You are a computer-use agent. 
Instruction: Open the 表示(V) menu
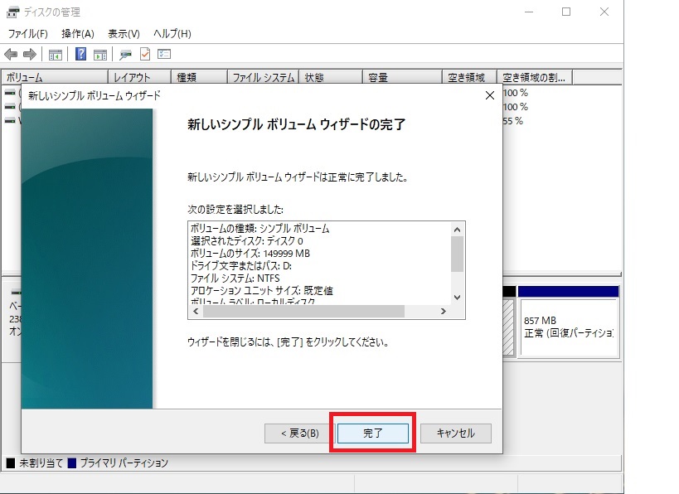click(119, 34)
